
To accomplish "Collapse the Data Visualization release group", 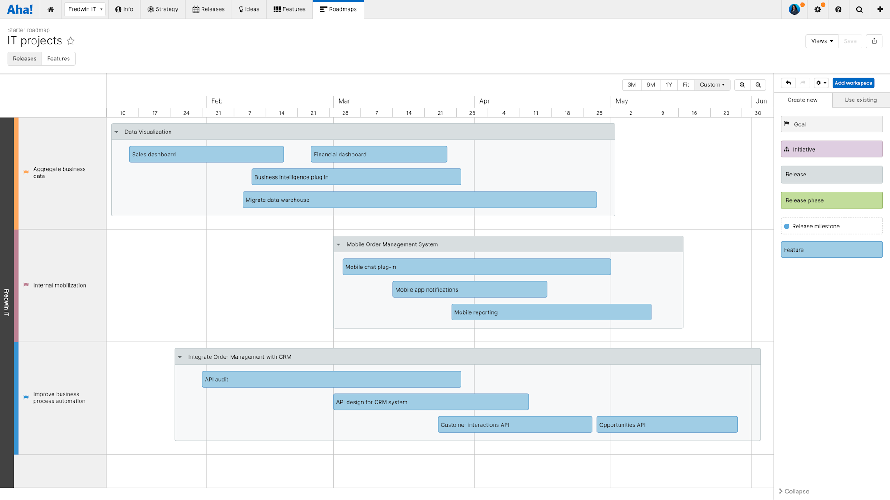I will (117, 132).
